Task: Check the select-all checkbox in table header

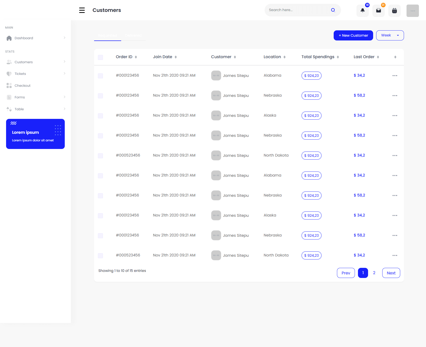Action: tap(100, 57)
